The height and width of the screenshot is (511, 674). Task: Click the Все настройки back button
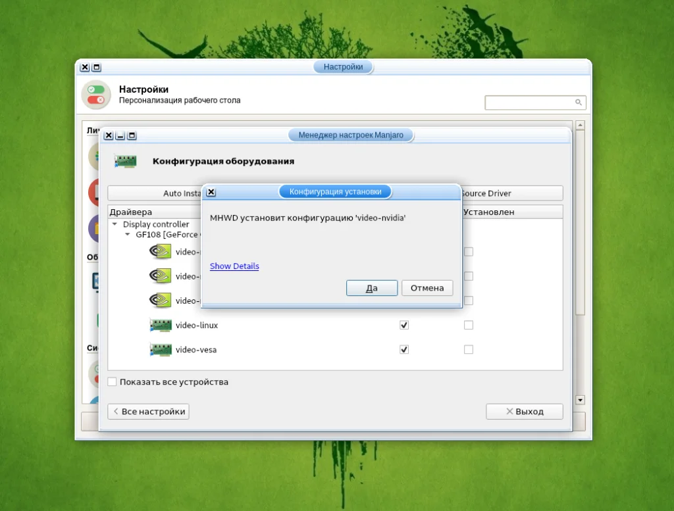(148, 412)
